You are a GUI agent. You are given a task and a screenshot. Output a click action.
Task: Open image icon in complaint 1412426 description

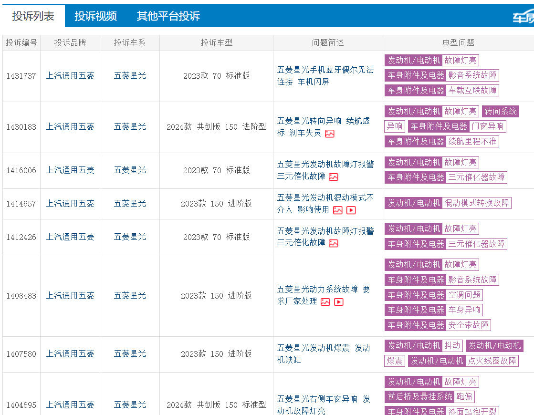pos(334,243)
